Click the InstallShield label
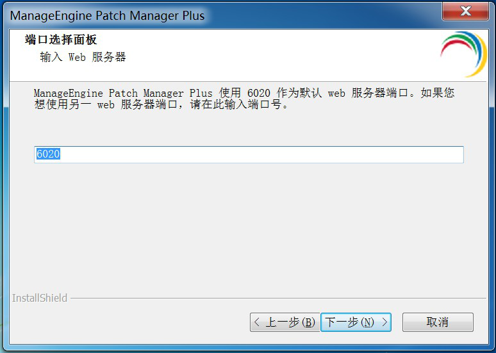The width and height of the screenshot is (496, 353). [40, 298]
